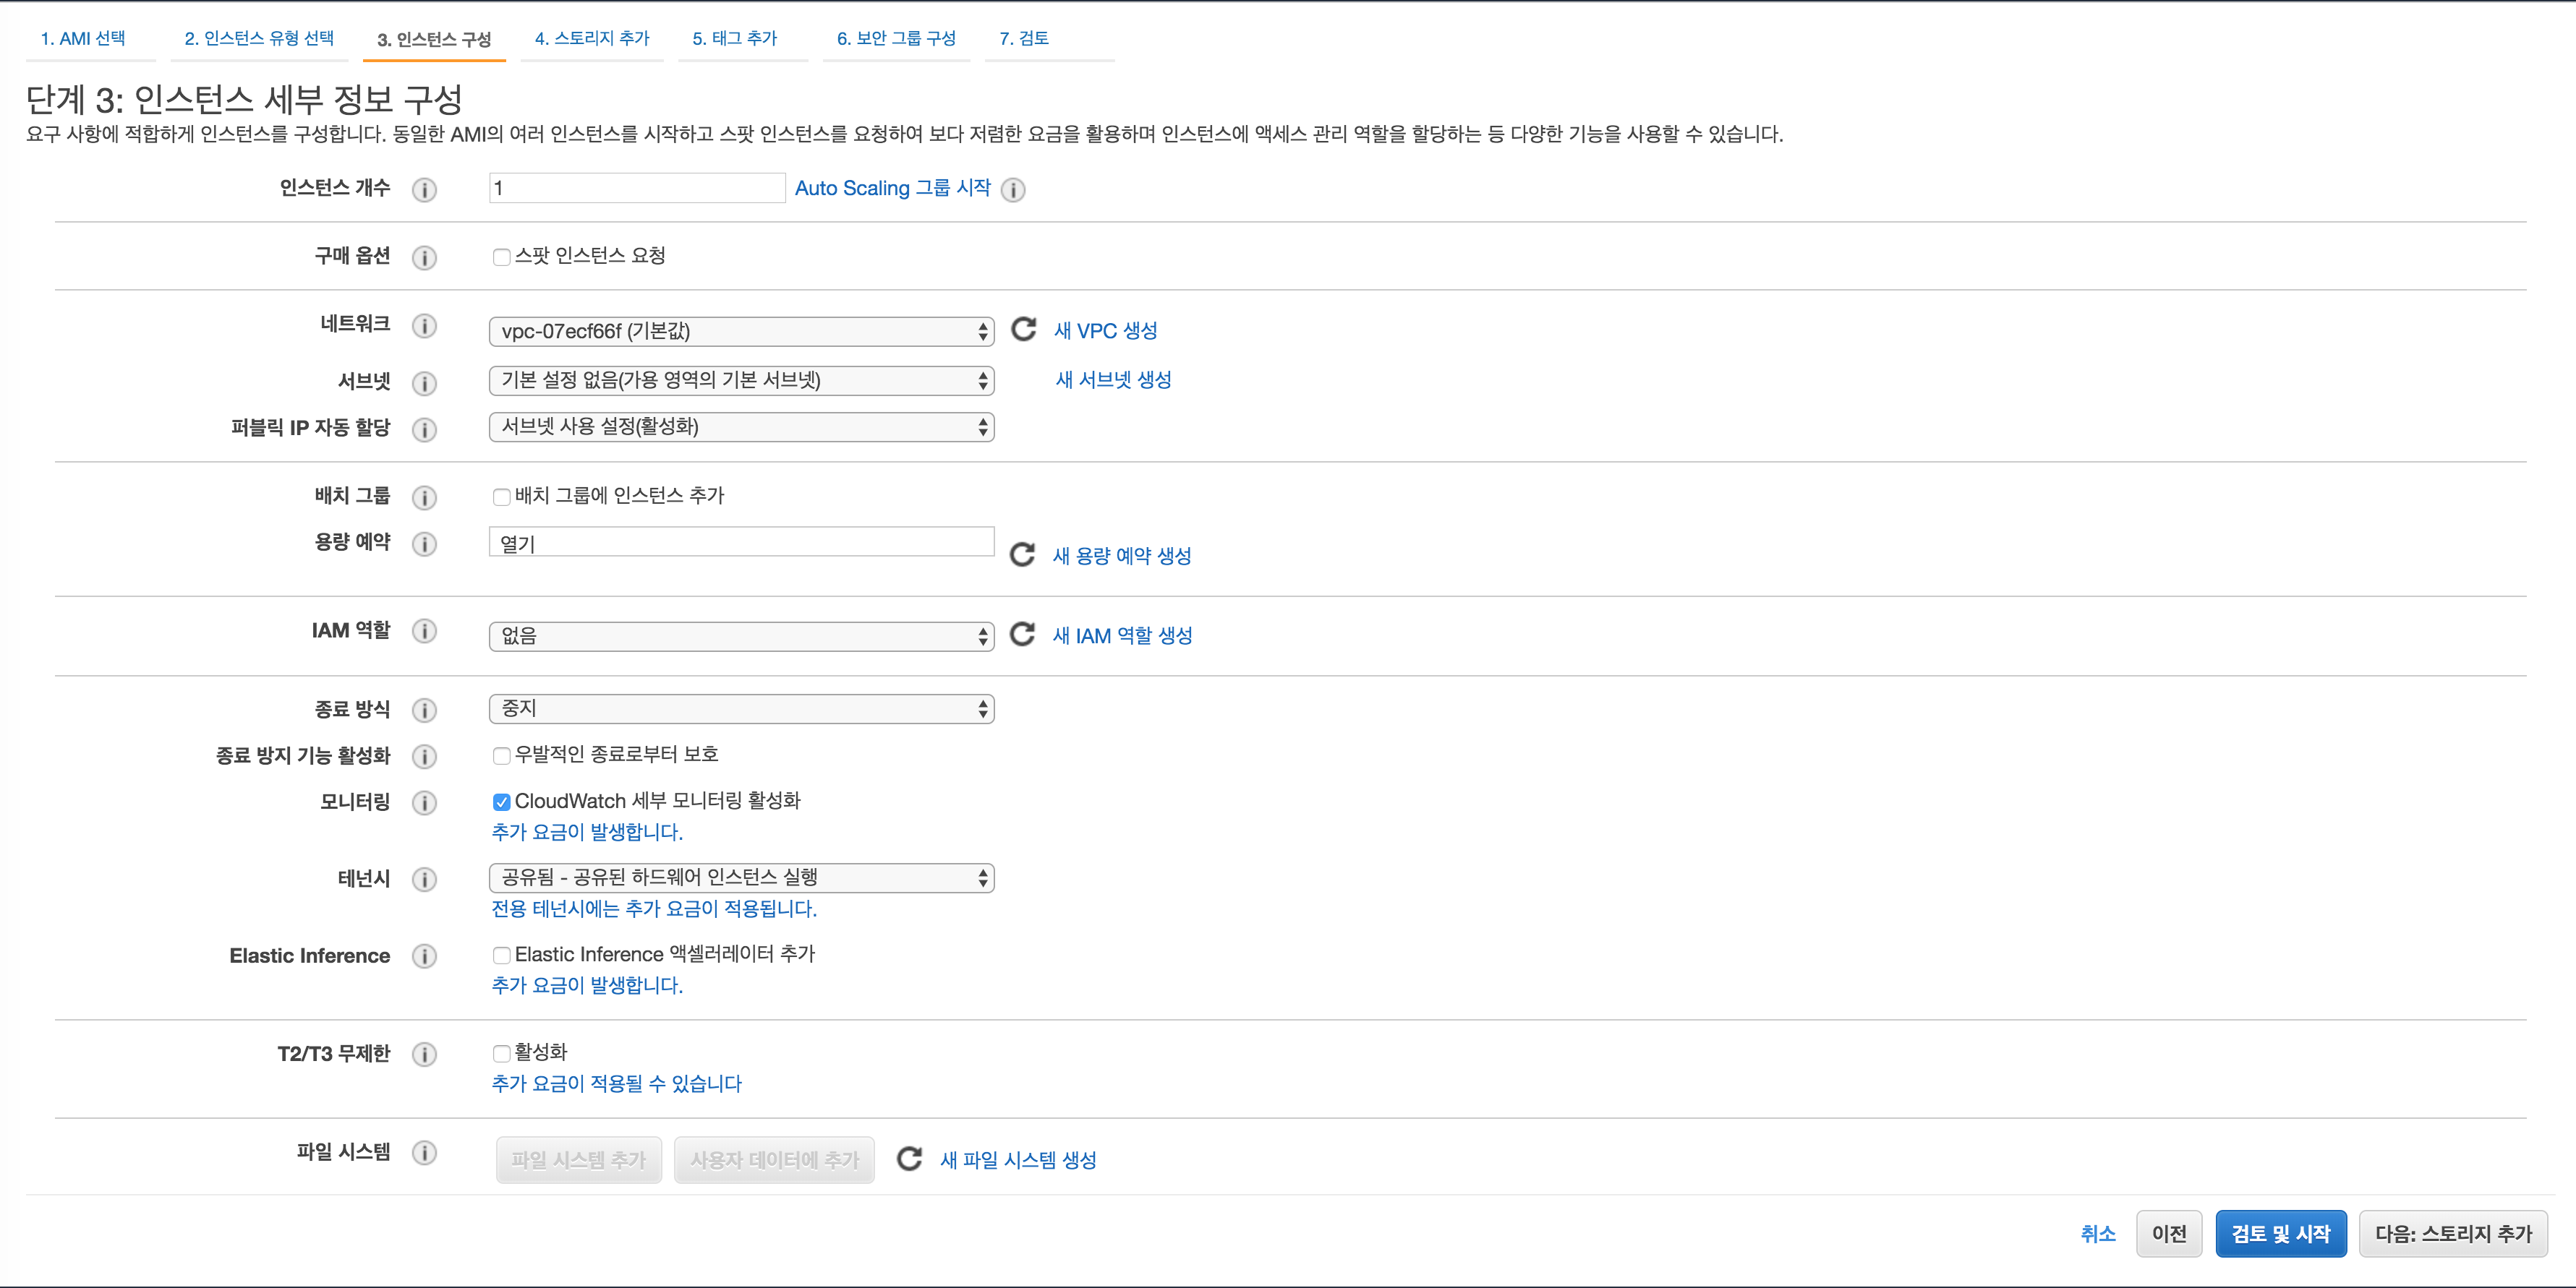Open the IAM 역할 dropdown
Screen dimensions: 2576x1288
[741, 637]
